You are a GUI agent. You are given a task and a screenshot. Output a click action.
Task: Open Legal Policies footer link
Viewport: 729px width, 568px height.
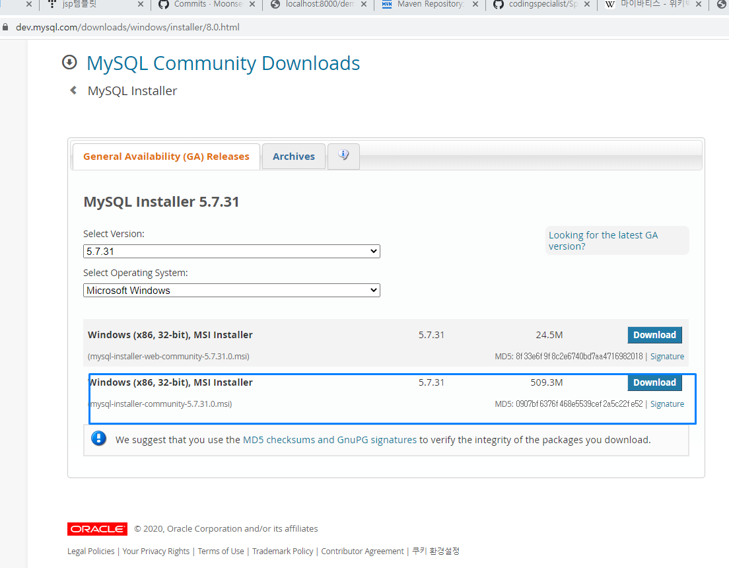(x=90, y=551)
